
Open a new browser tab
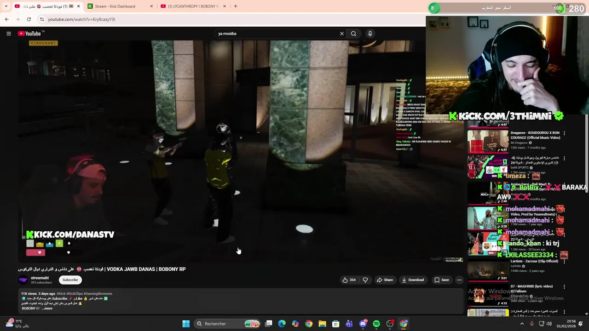click(x=235, y=6)
